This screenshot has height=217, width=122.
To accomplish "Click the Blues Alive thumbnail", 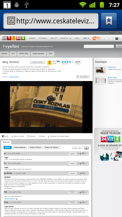I will [x=101, y=80].
